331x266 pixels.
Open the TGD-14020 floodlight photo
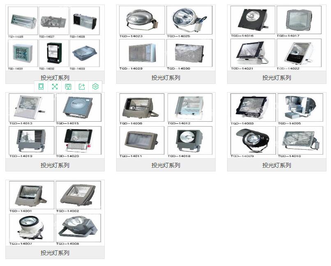point(78,141)
